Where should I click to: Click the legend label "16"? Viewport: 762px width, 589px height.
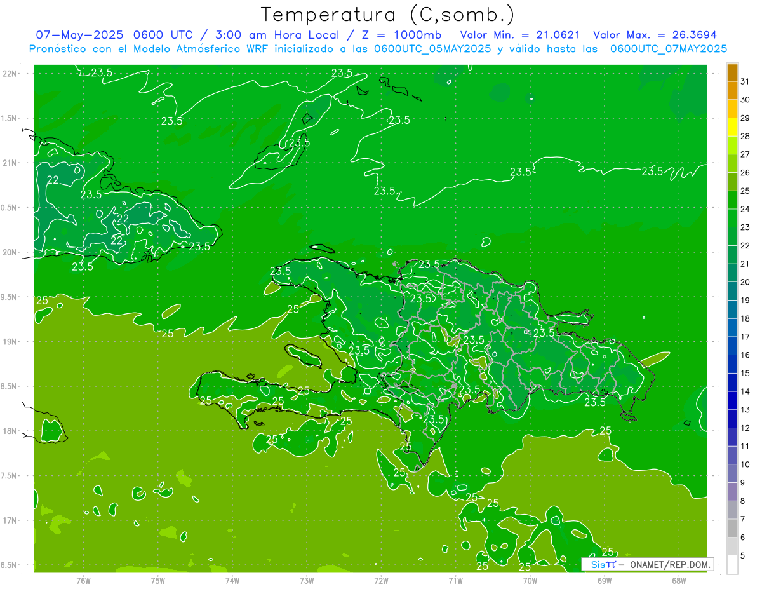745,355
